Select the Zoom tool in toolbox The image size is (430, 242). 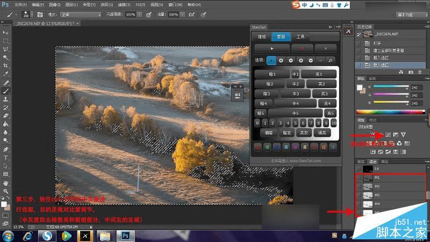click(x=5, y=191)
